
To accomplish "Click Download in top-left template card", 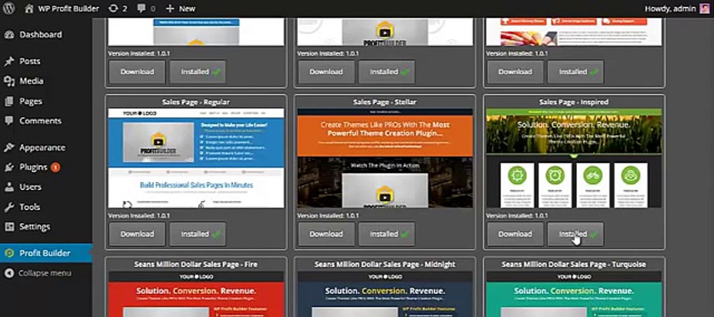I will (137, 72).
